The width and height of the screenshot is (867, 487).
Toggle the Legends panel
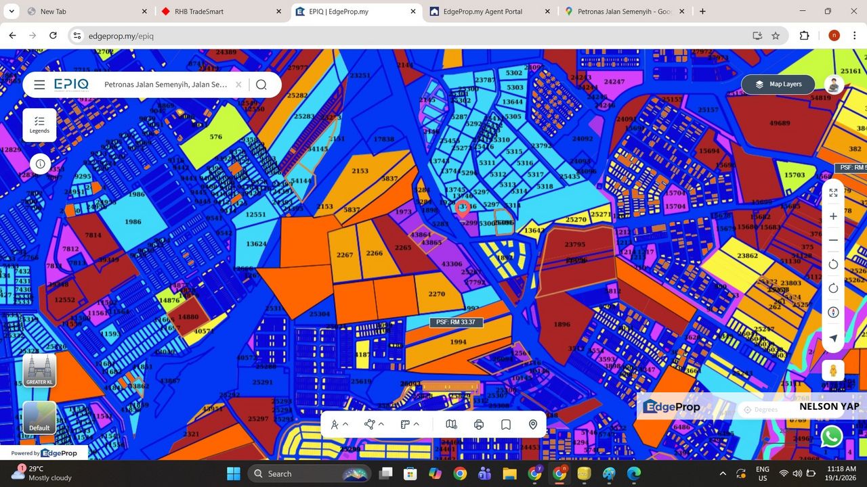pyautogui.click(x=39, y=124)
